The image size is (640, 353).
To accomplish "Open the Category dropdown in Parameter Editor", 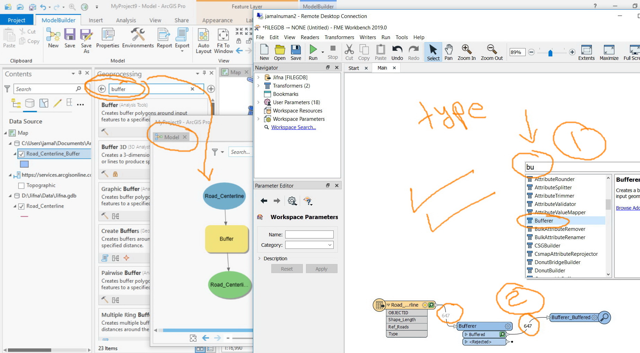I will [x=309, y=245].
